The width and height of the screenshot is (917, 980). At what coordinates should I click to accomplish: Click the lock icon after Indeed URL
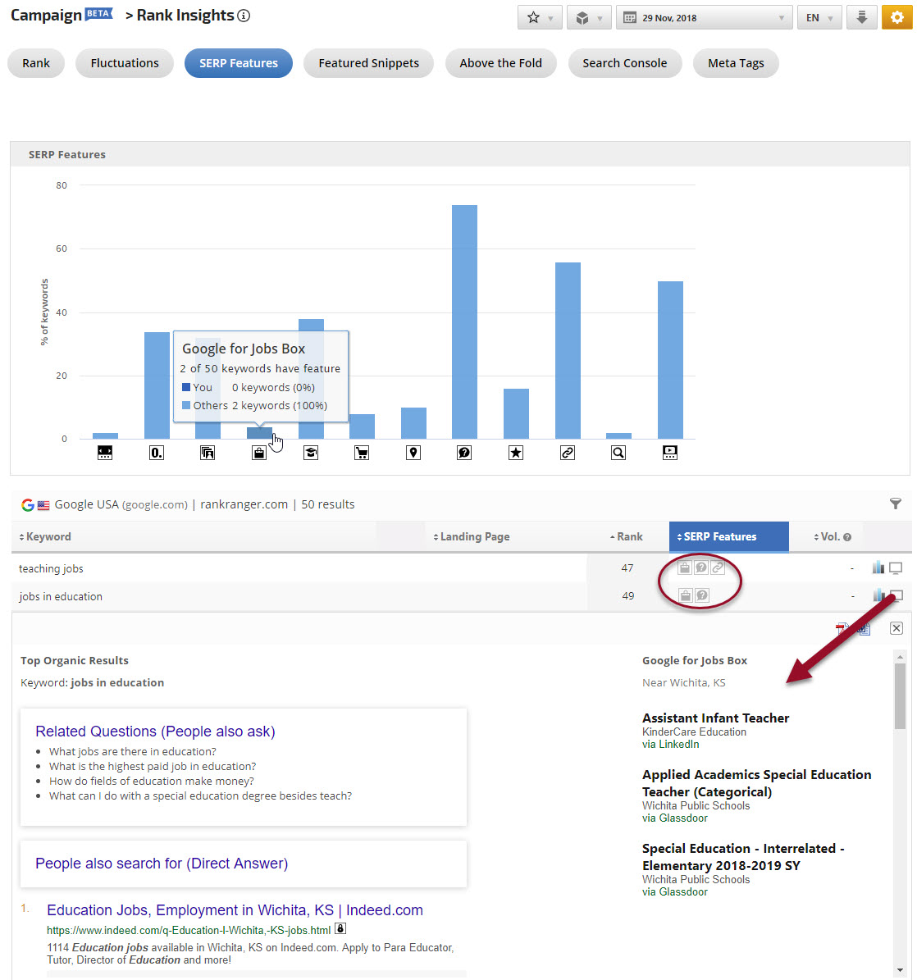point(340,929)
